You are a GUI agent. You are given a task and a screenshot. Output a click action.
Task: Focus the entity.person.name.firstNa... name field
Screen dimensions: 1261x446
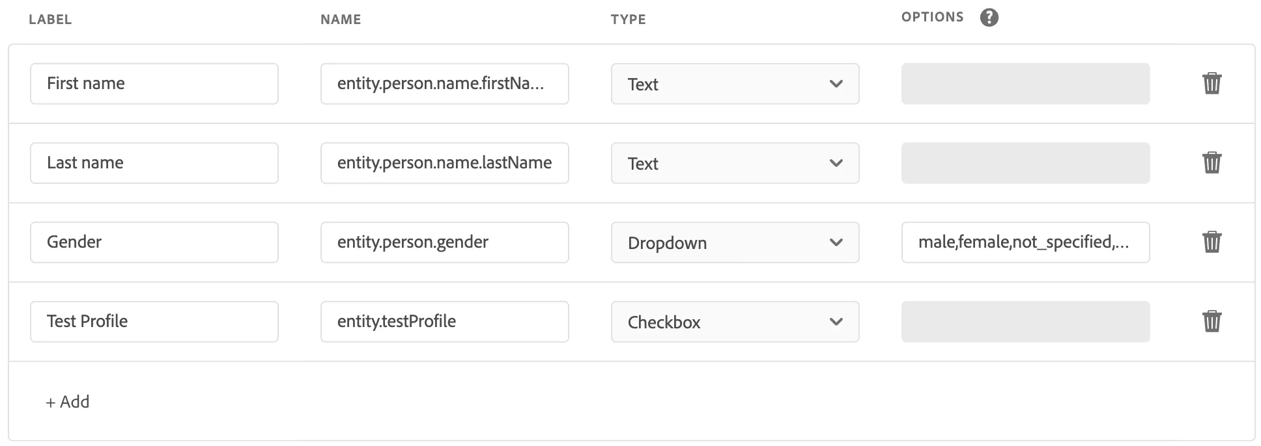tap(444, 84)
